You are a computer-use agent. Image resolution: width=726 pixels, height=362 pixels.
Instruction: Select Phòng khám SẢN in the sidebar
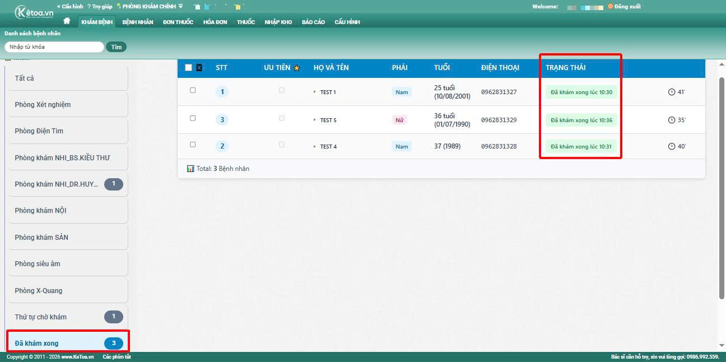point(68,238)
